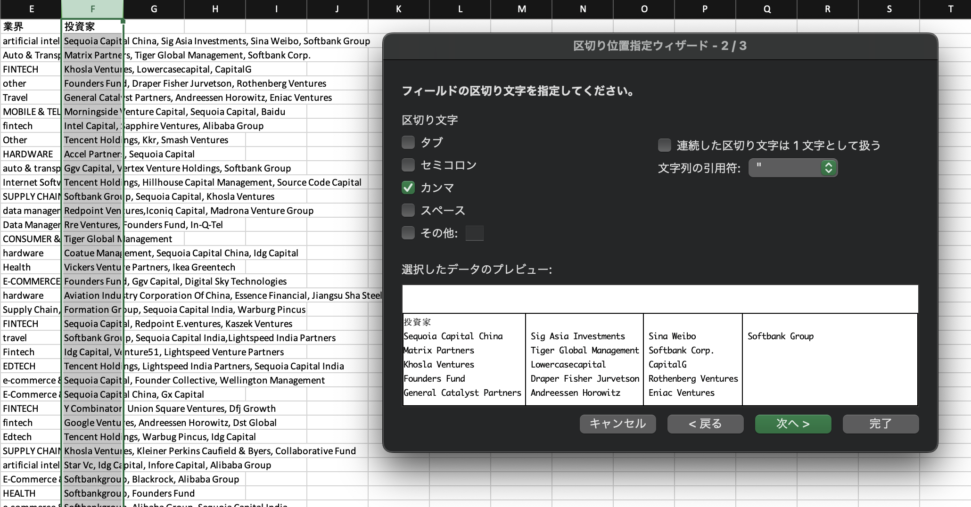Image resolution: width=971 pixels, height=507 pixels.
Task: Select cell starting Google Ventures, Andreessen
Action: (92, 423)
